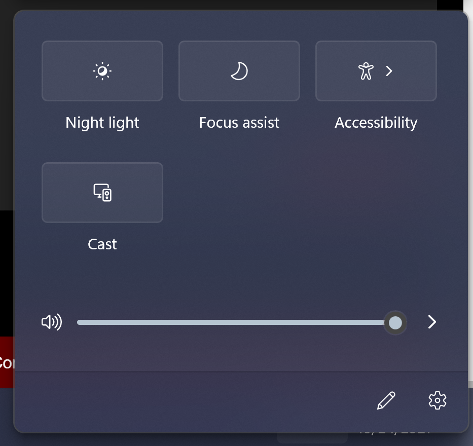
Task: Open all settings via the gear icon
Action: [x=437, y=400]
